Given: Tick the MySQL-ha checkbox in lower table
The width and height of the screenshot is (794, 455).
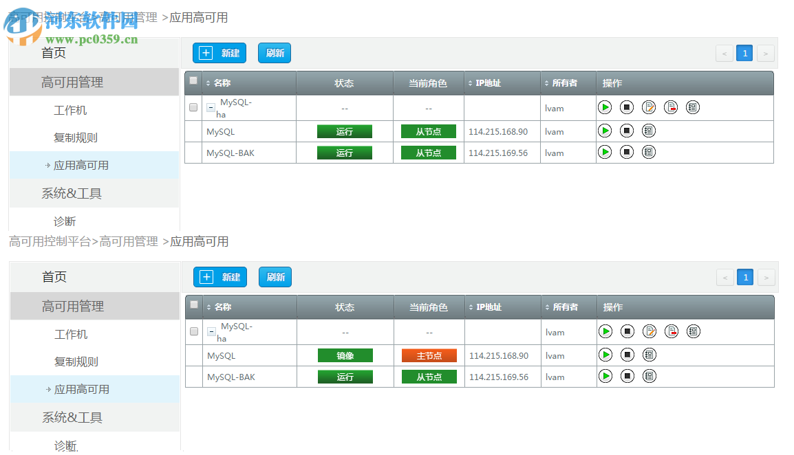Looking at the screenshot, I should tap(194, 331).
